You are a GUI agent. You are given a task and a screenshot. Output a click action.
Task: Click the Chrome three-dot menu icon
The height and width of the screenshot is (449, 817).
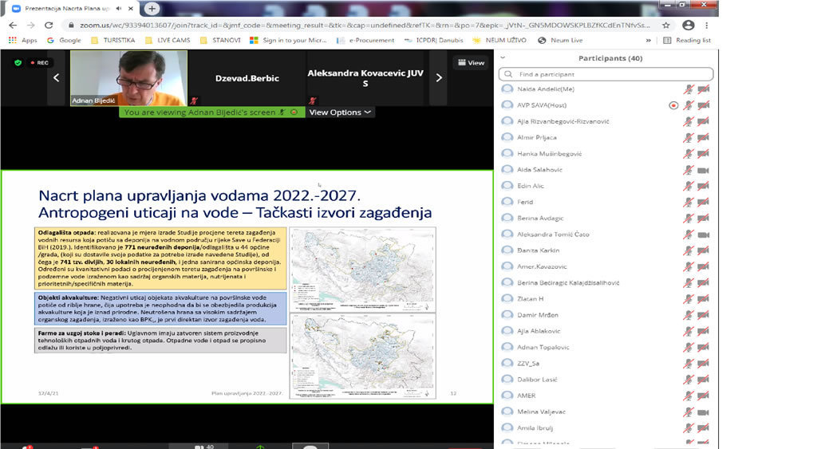coord(706,26)
